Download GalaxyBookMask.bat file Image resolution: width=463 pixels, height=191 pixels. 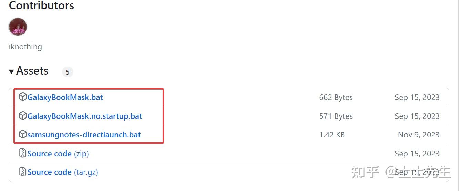(65, 97)
